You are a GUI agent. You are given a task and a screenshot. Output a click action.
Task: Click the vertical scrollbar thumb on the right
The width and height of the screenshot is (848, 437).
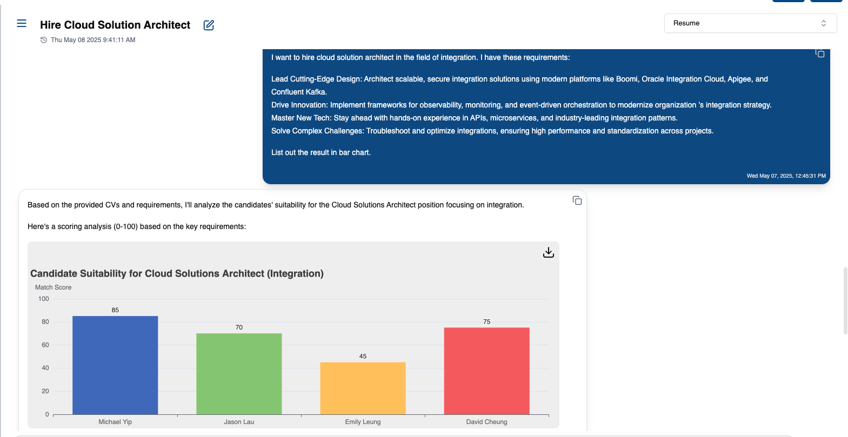[x=845, y=300]
